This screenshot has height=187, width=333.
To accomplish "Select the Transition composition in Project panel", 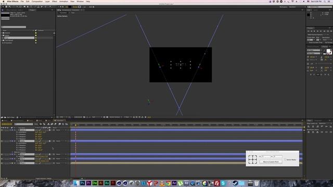I will (x=8, y=43).
